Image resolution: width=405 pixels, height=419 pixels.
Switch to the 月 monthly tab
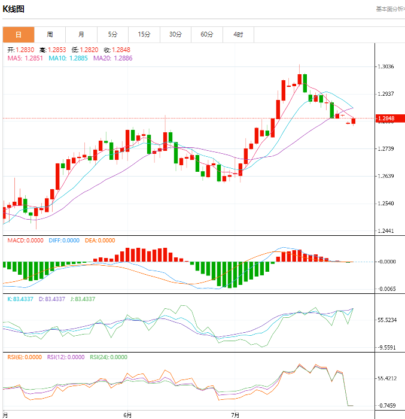[x=81, y=35]
